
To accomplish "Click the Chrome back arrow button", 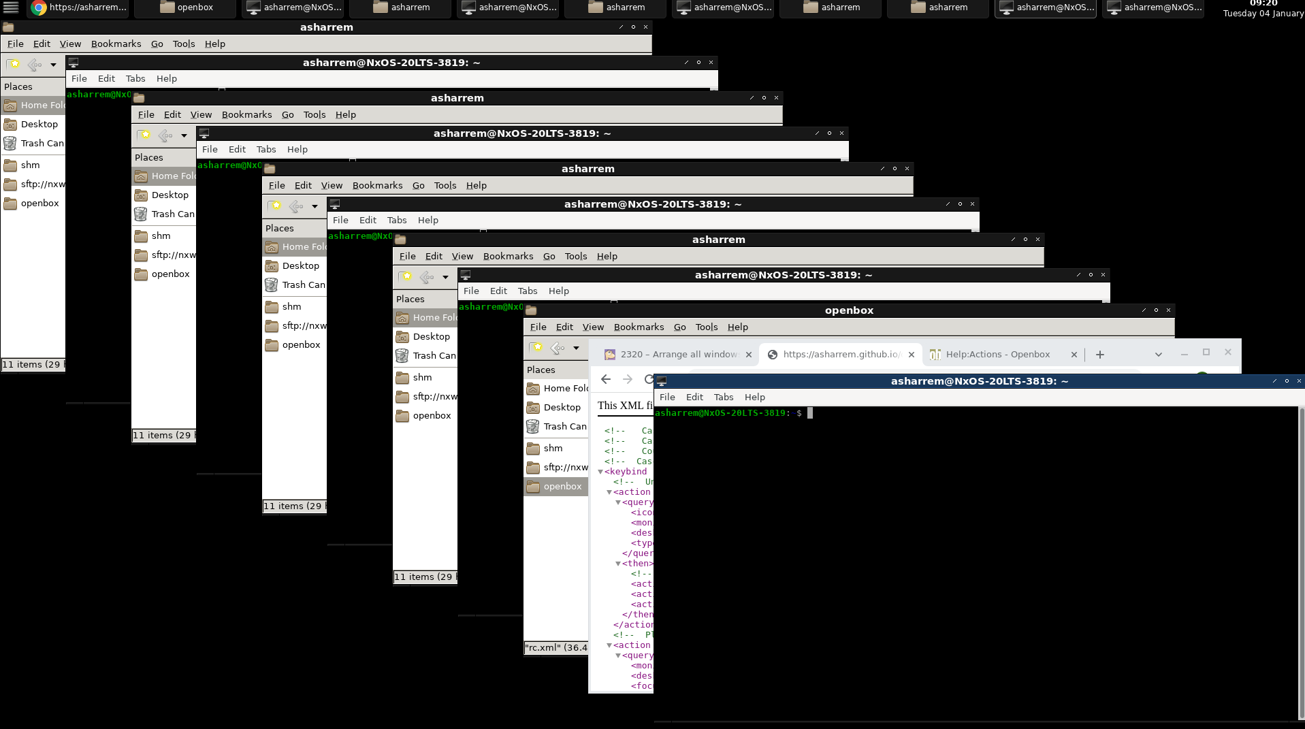I will coord(606,379).
